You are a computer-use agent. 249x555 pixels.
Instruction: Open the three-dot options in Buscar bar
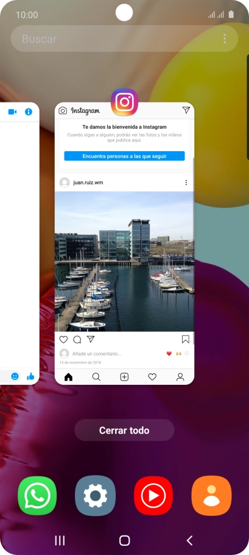point(225,38)
